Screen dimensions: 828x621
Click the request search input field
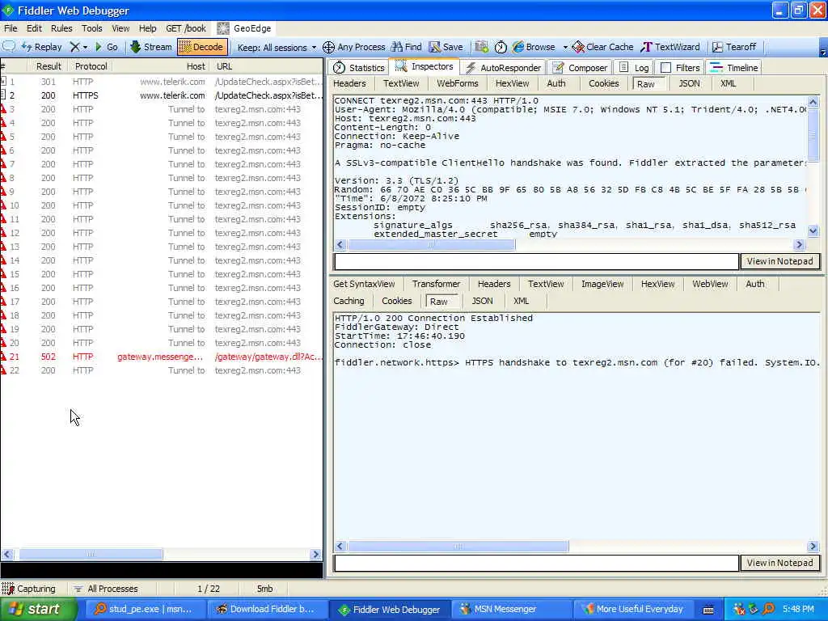(536, 261)
